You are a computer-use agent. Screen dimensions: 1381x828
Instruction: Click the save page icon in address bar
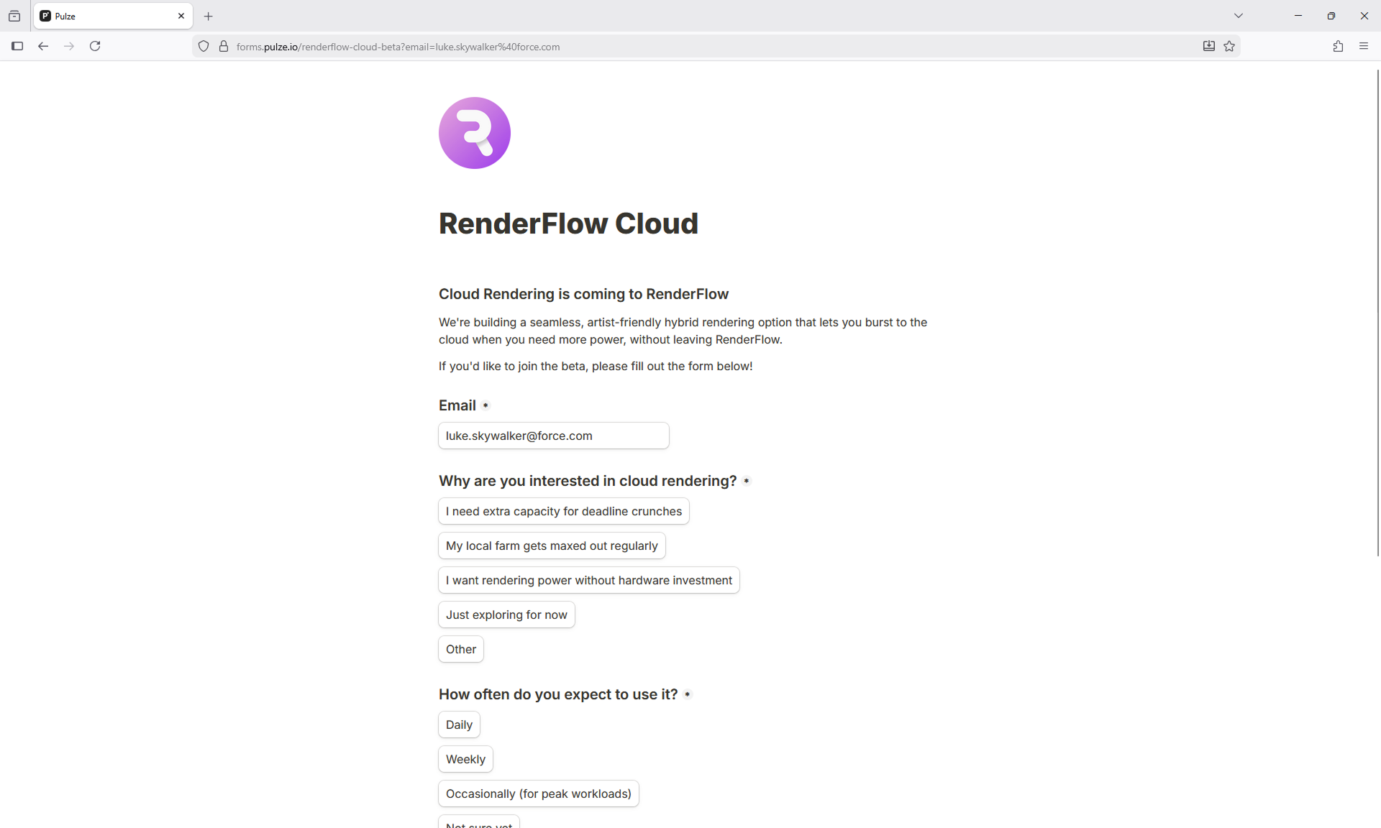(x=1209, y=46)
